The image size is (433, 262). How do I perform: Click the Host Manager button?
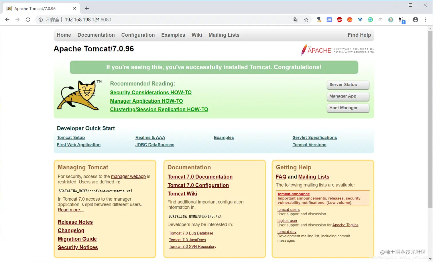coord(348,108)
